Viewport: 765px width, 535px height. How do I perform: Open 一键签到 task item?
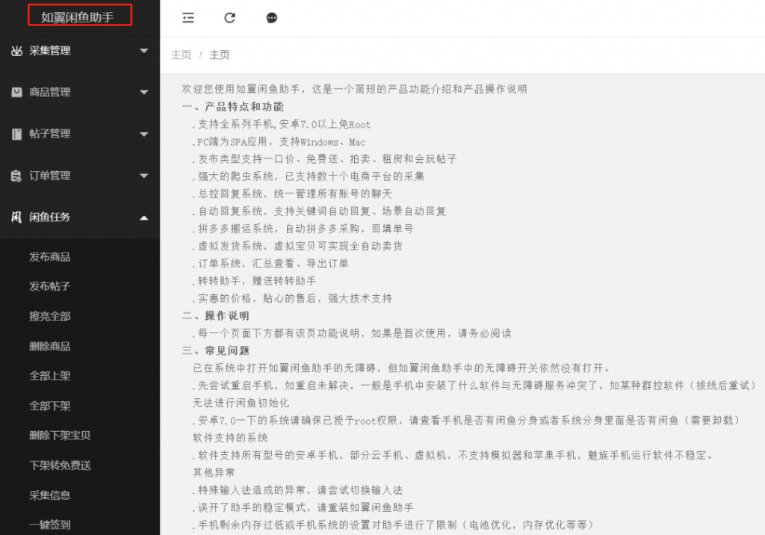pyautogui.click(x=50, y=525)
